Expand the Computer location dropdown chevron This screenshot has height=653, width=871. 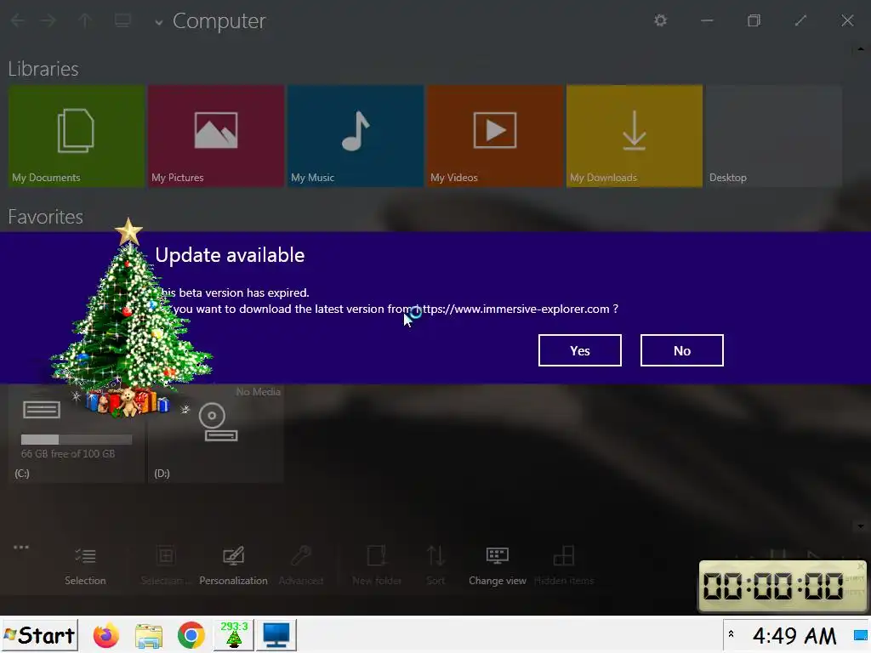(x=159, y=23)
